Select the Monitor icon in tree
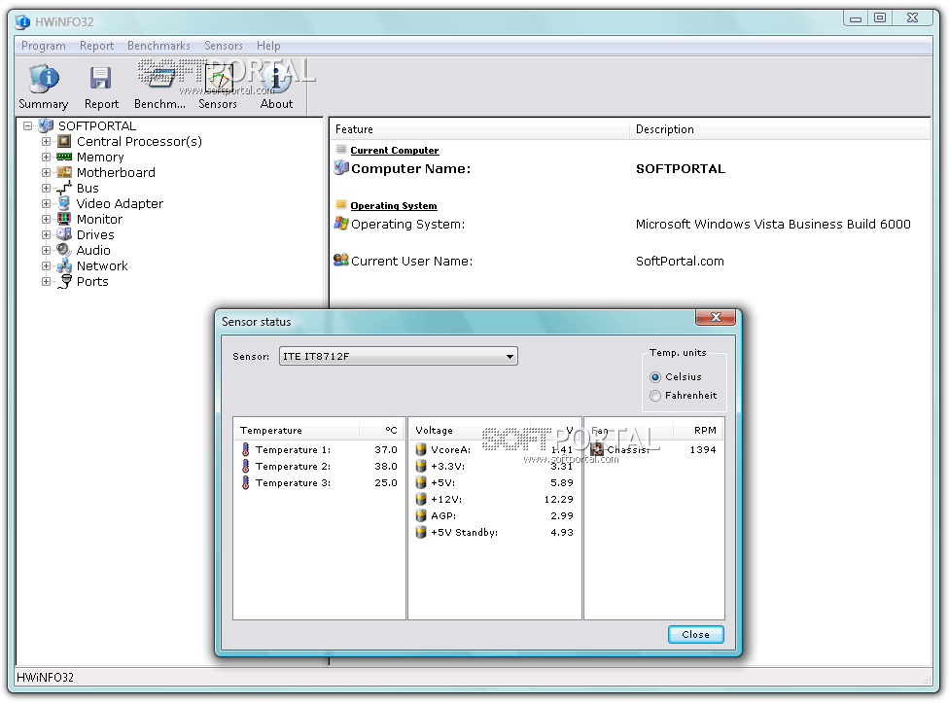The width and height of the screenshot is (949, 704). click(x=64, y=219)
